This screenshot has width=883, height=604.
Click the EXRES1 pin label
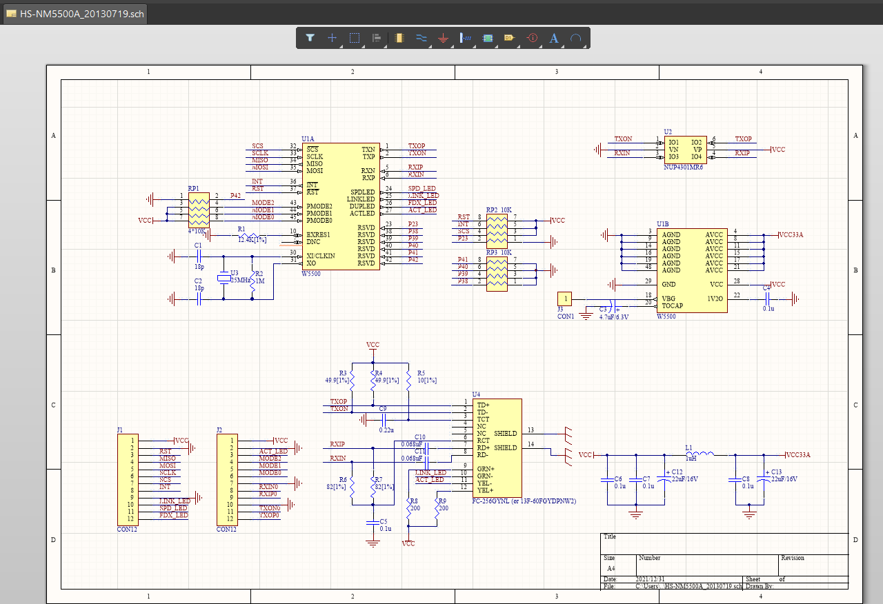tap(319, 234)
